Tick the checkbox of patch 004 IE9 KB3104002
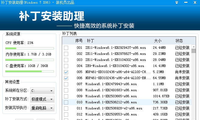This screenshot has width=200, height=120. click(x=66, y=66)
